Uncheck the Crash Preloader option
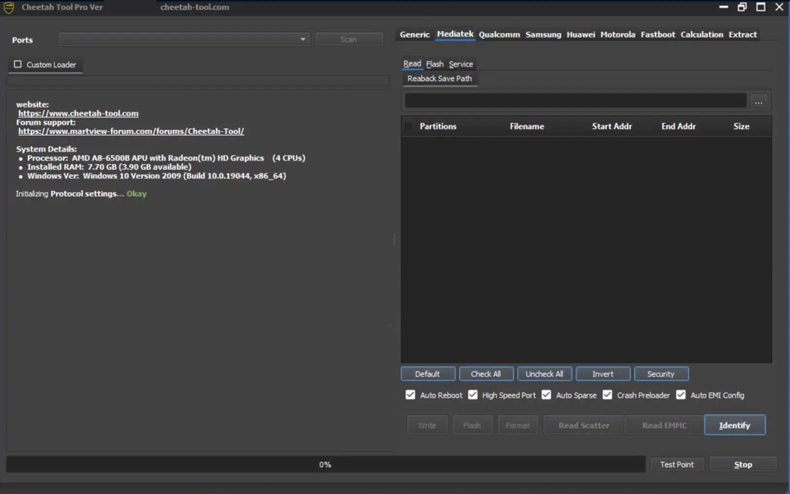 (x=607, y=395)
